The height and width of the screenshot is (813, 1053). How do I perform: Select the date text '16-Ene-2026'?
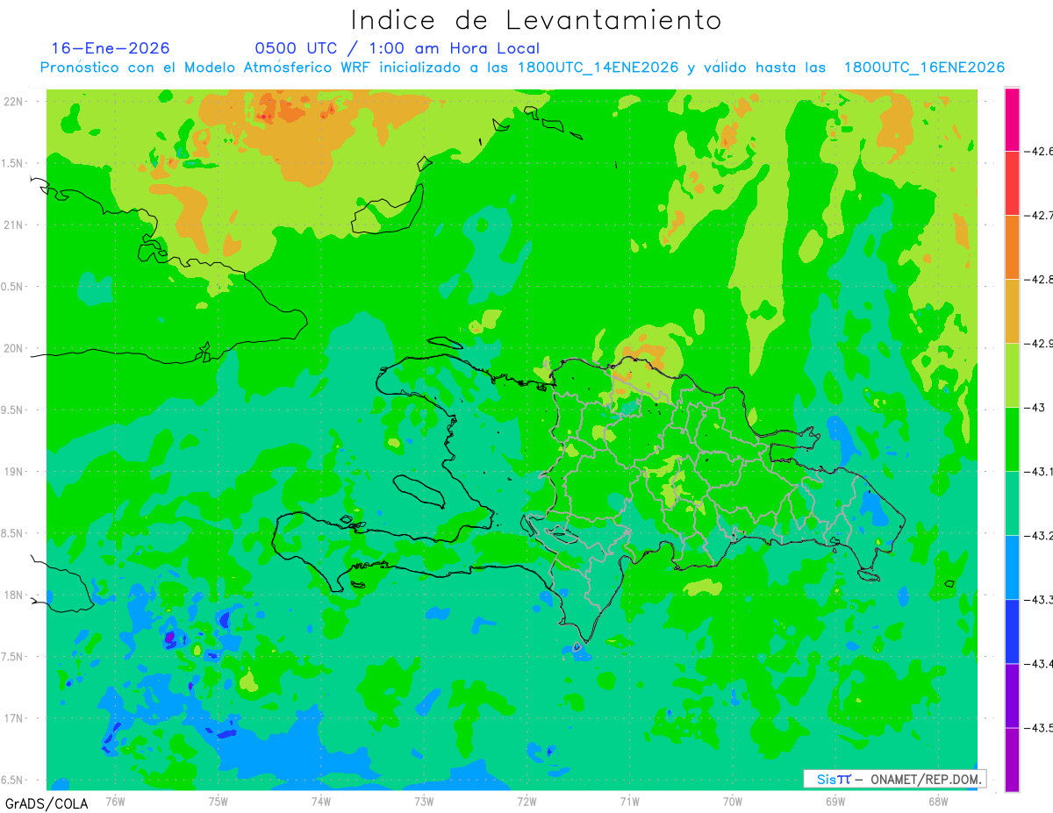tap(111, 48)
